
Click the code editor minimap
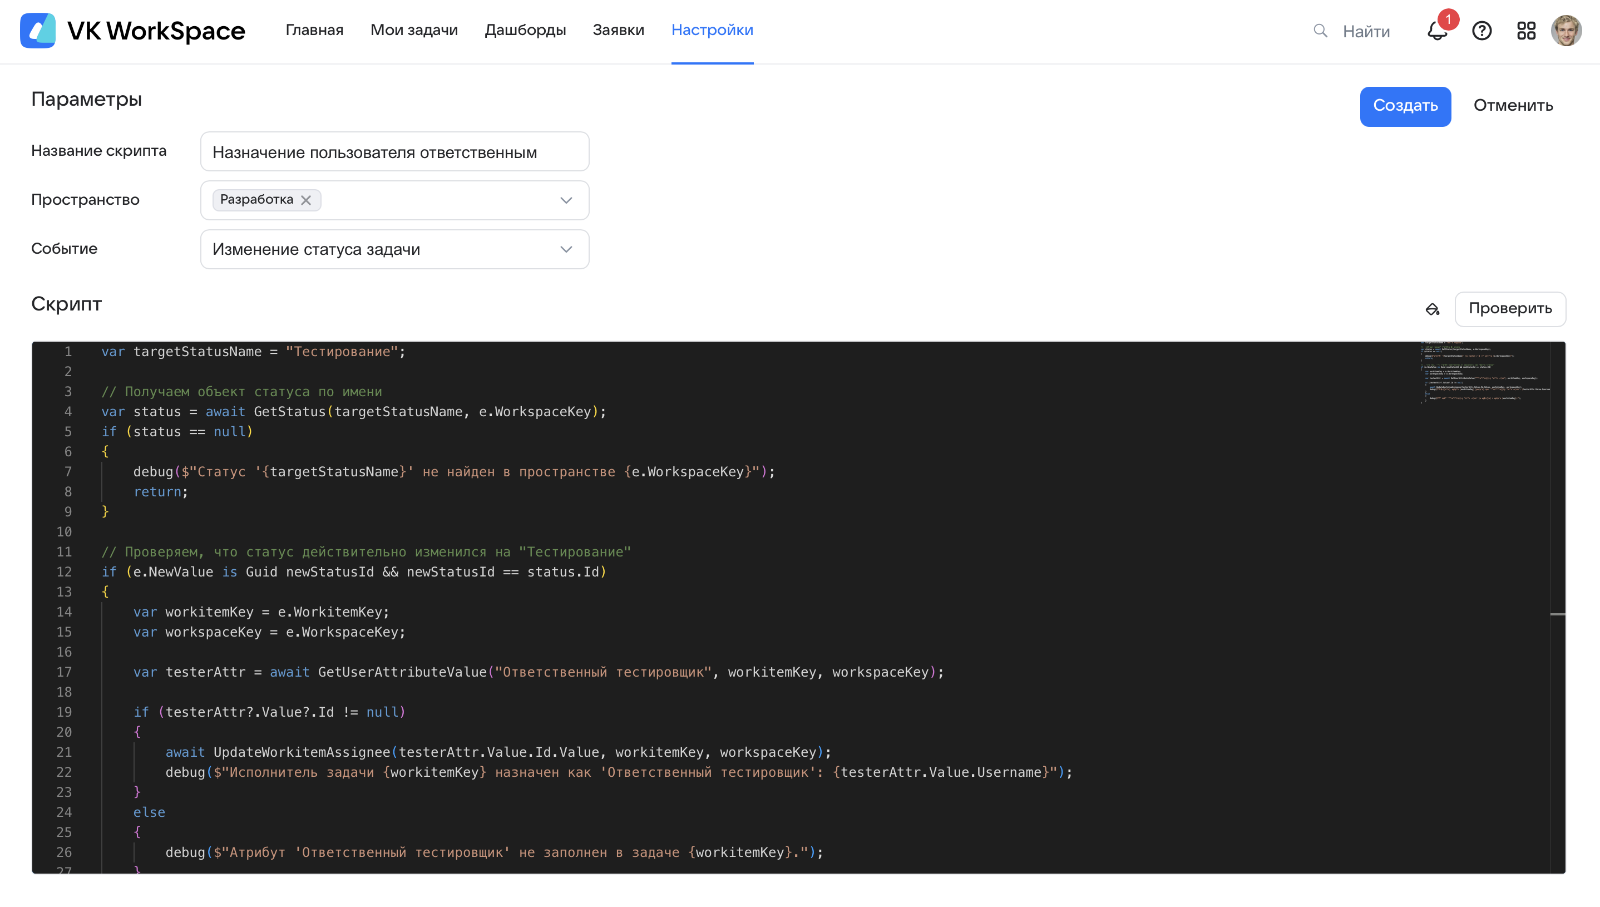[1484, 372]
